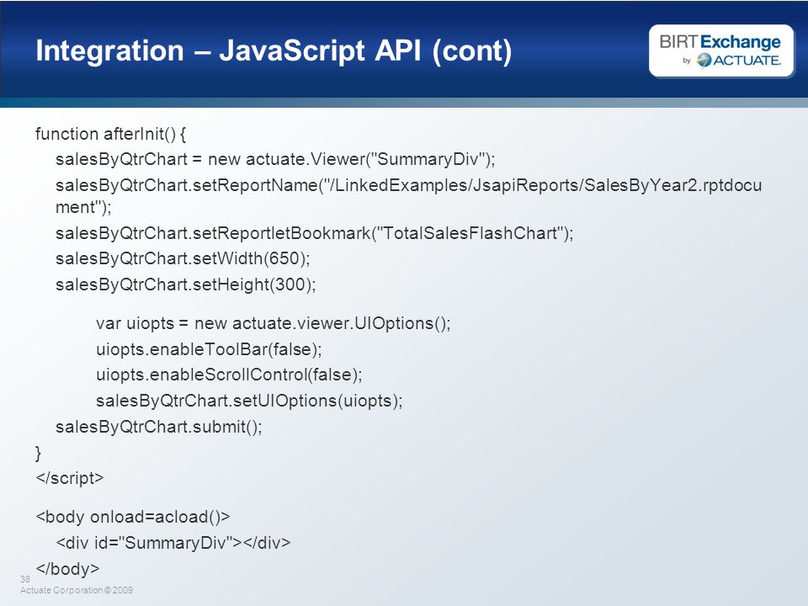Click the slide number 38
The width and height of the screenshot is (808, 606).
coord(24,579)
